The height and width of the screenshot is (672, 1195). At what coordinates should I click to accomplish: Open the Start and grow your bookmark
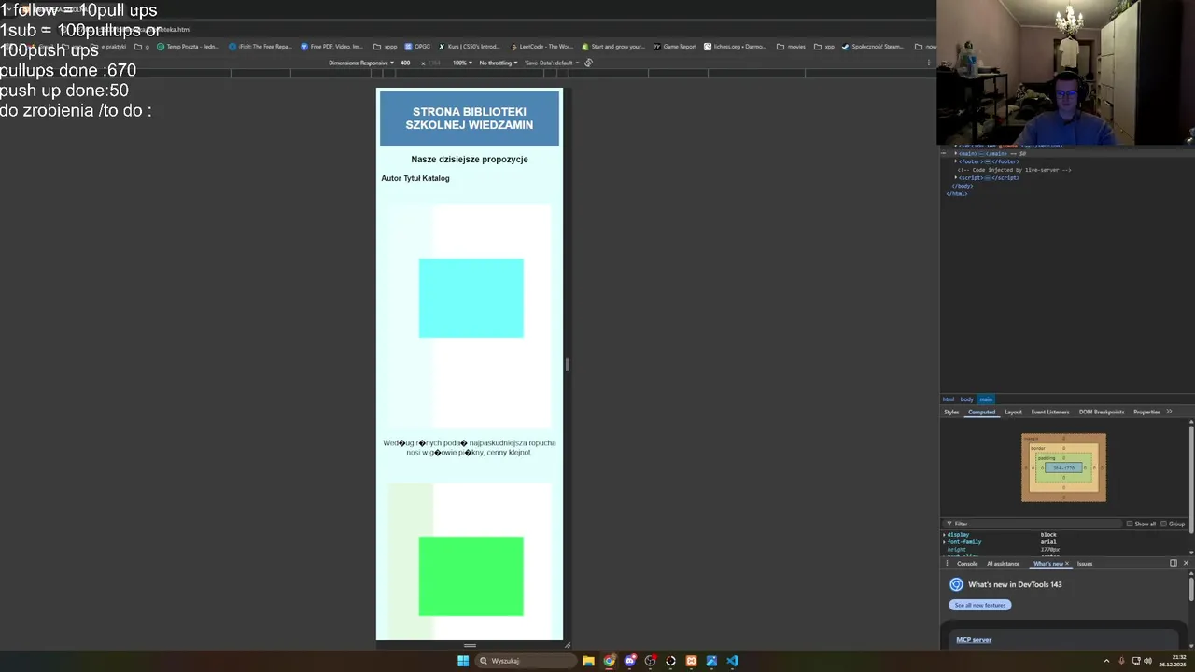point(612,46)
